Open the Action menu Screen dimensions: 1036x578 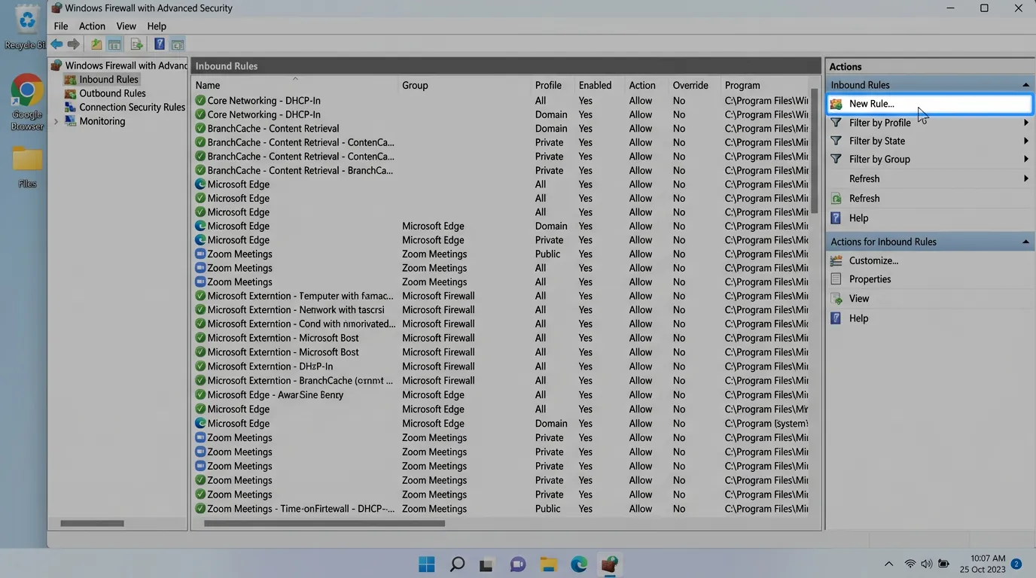(92, 26)
